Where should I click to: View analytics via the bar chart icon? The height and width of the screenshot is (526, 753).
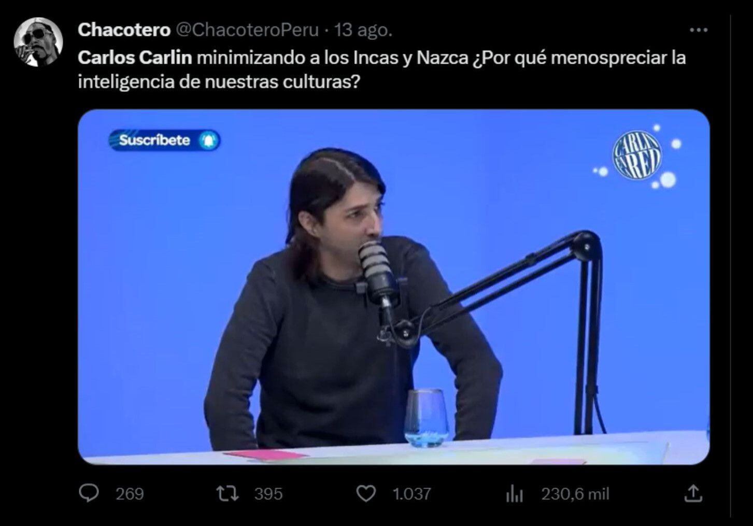pyautogui.click(x=515, y=494)
